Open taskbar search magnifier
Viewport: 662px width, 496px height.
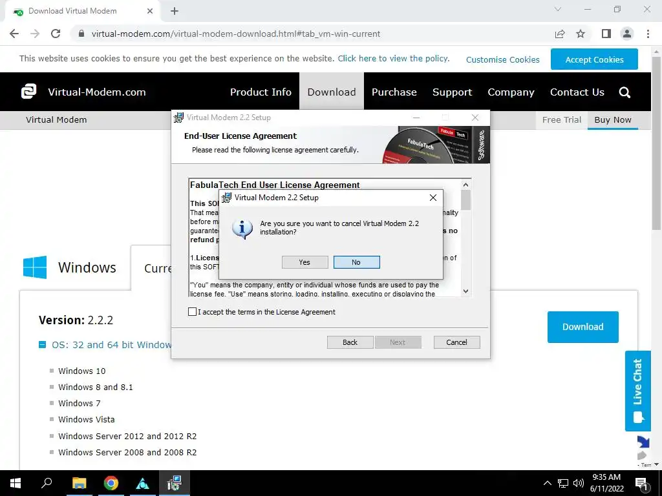click(47, 483)
